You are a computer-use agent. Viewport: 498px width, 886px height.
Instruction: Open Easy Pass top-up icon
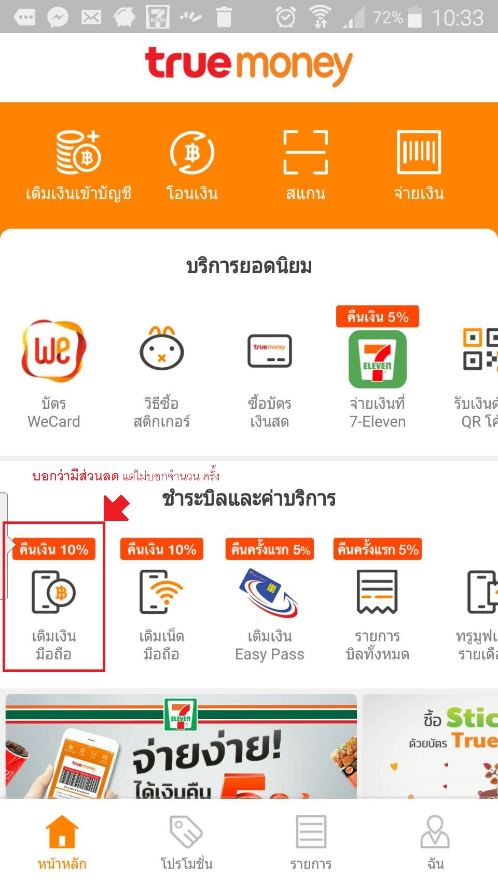click(x=269, y=593)
